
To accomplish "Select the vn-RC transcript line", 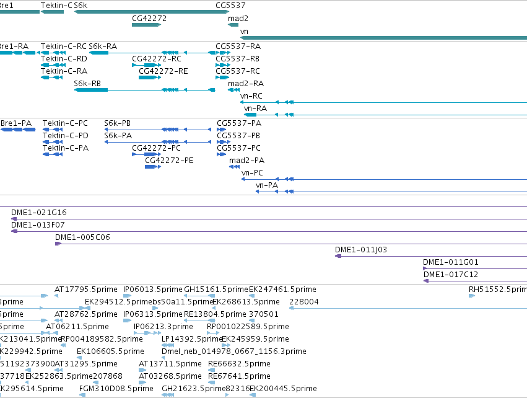I will point(383,102).
